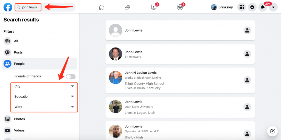This screenshot has height=140, width=281.
Task: Click the People filter icon
Action: [x=7, y=64]
